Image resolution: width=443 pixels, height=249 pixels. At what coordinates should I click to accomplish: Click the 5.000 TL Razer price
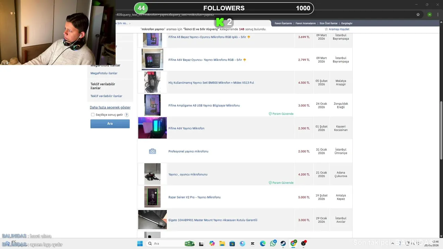pyautogui.click(x=304, y=197)
